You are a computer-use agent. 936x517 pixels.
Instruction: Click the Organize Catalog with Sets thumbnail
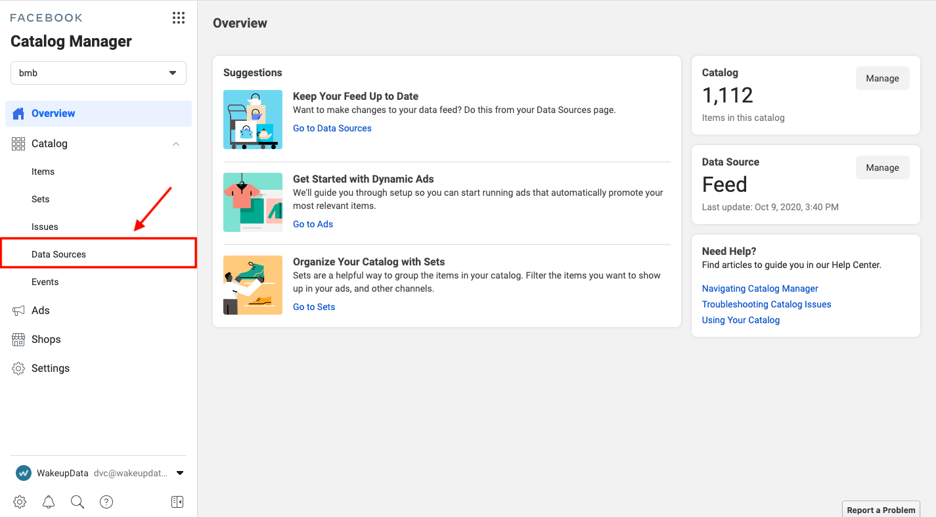[253, 285]
